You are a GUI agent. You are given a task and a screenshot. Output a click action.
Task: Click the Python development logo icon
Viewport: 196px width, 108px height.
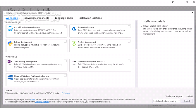click(x=10, y=43)
